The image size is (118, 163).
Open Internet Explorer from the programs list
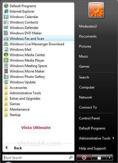(x=22, y=11)
